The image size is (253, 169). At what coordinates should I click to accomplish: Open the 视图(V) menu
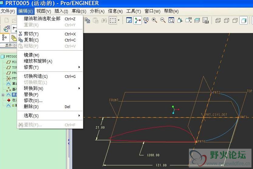coord(43,11)
